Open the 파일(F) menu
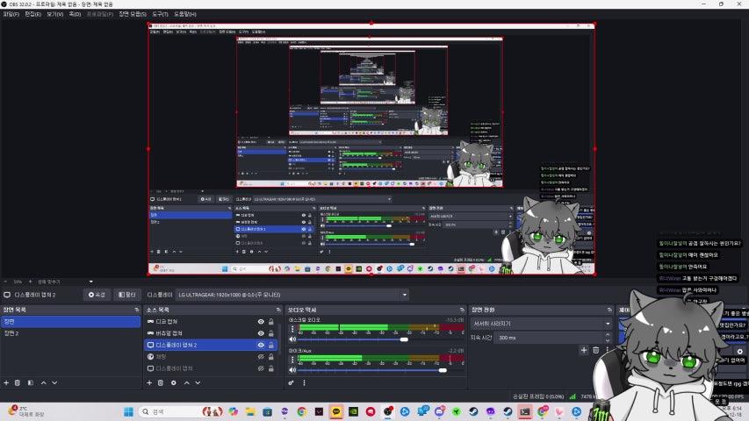 [x=11, y=14]
